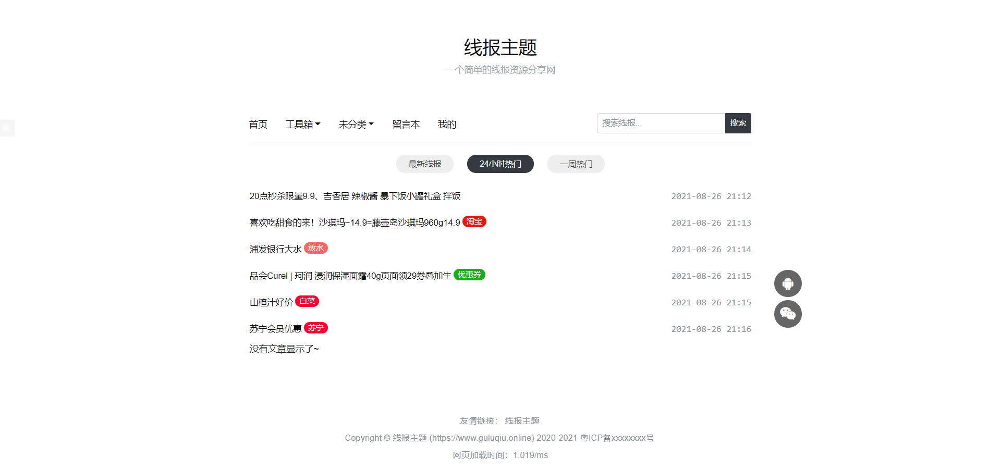Select the 一周热门 tab
The height and width of the screenshot is (470, 1001).
click(x=576, y=164)
